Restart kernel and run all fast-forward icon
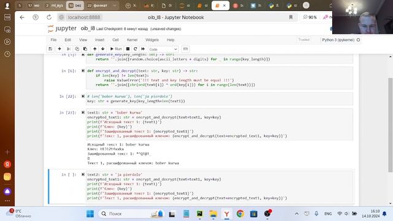 [143, 49]
